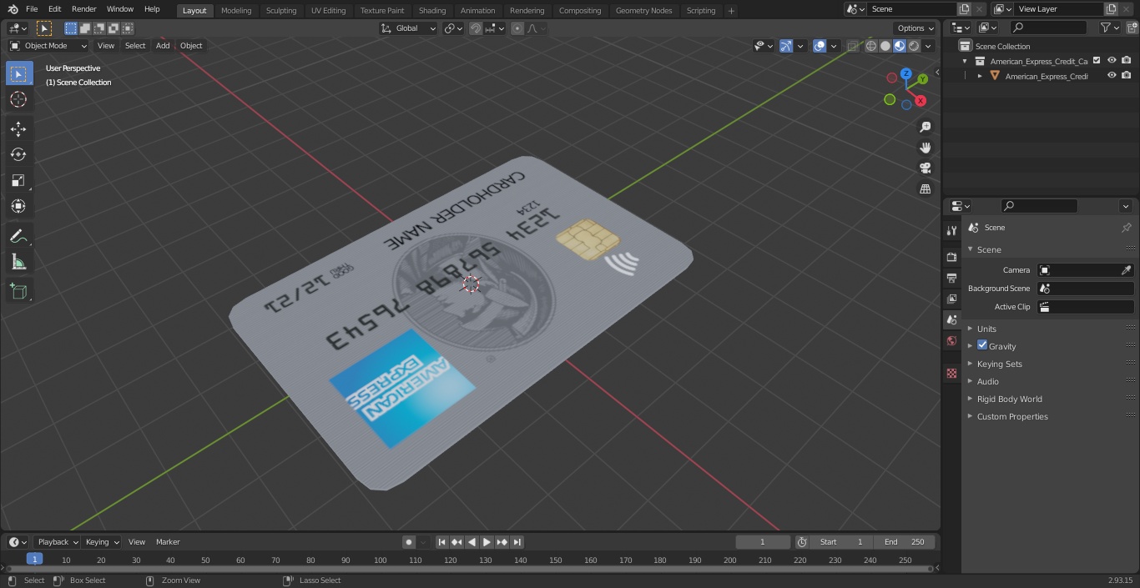Play animation in reverse
The width and height of the screenshot is (1140, 588).
472,542
